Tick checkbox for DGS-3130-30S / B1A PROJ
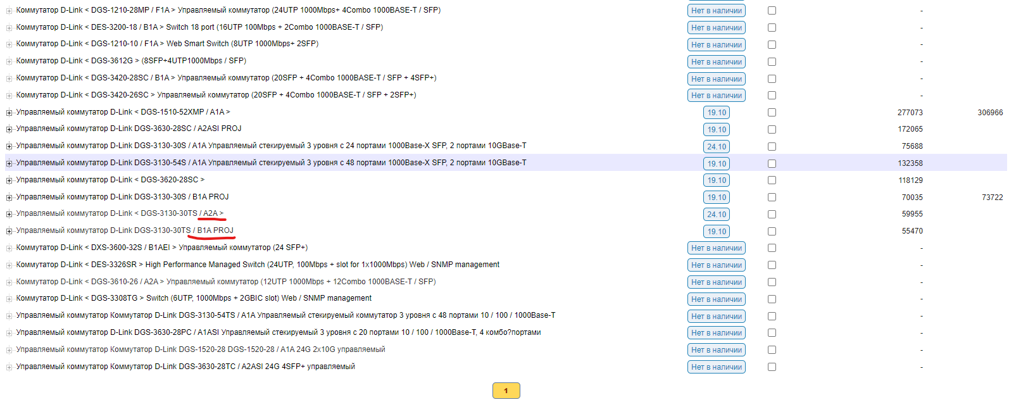The image size is (1009, 402). (772, 198)
